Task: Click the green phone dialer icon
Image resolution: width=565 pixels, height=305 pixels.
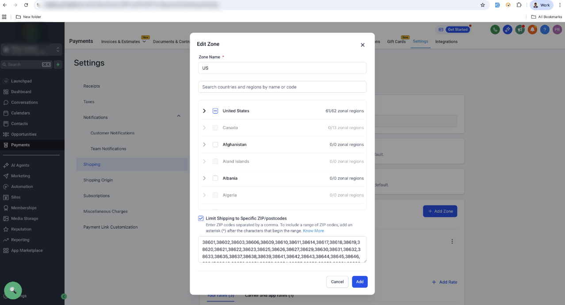Action: click(x=495, y=30)
